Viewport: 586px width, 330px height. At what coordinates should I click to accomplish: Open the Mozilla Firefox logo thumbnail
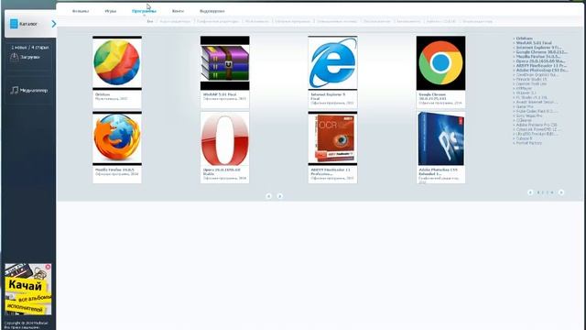[117, 138]
